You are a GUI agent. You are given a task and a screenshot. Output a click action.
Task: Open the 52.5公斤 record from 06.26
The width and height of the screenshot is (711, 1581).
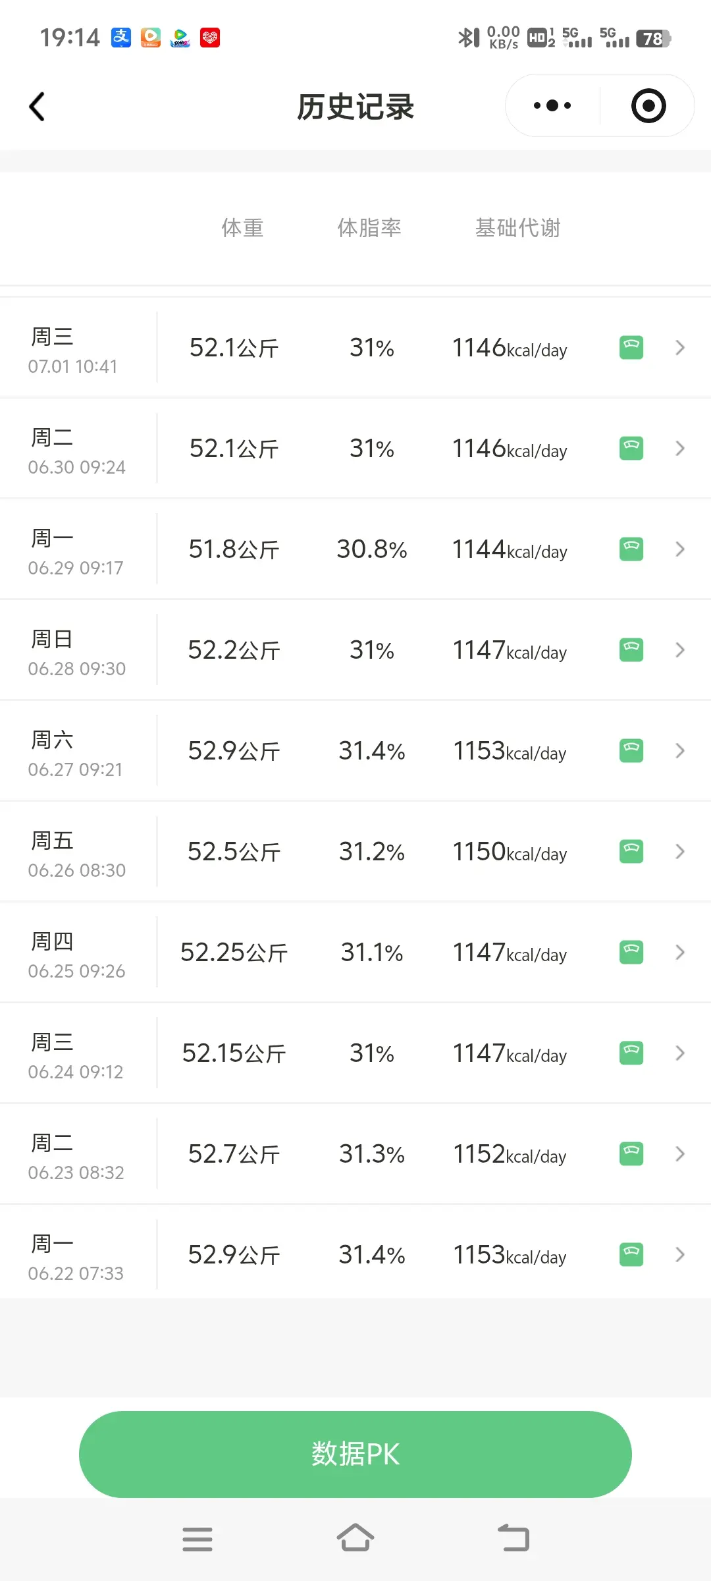pyautogui.click(x=355, y=851)
